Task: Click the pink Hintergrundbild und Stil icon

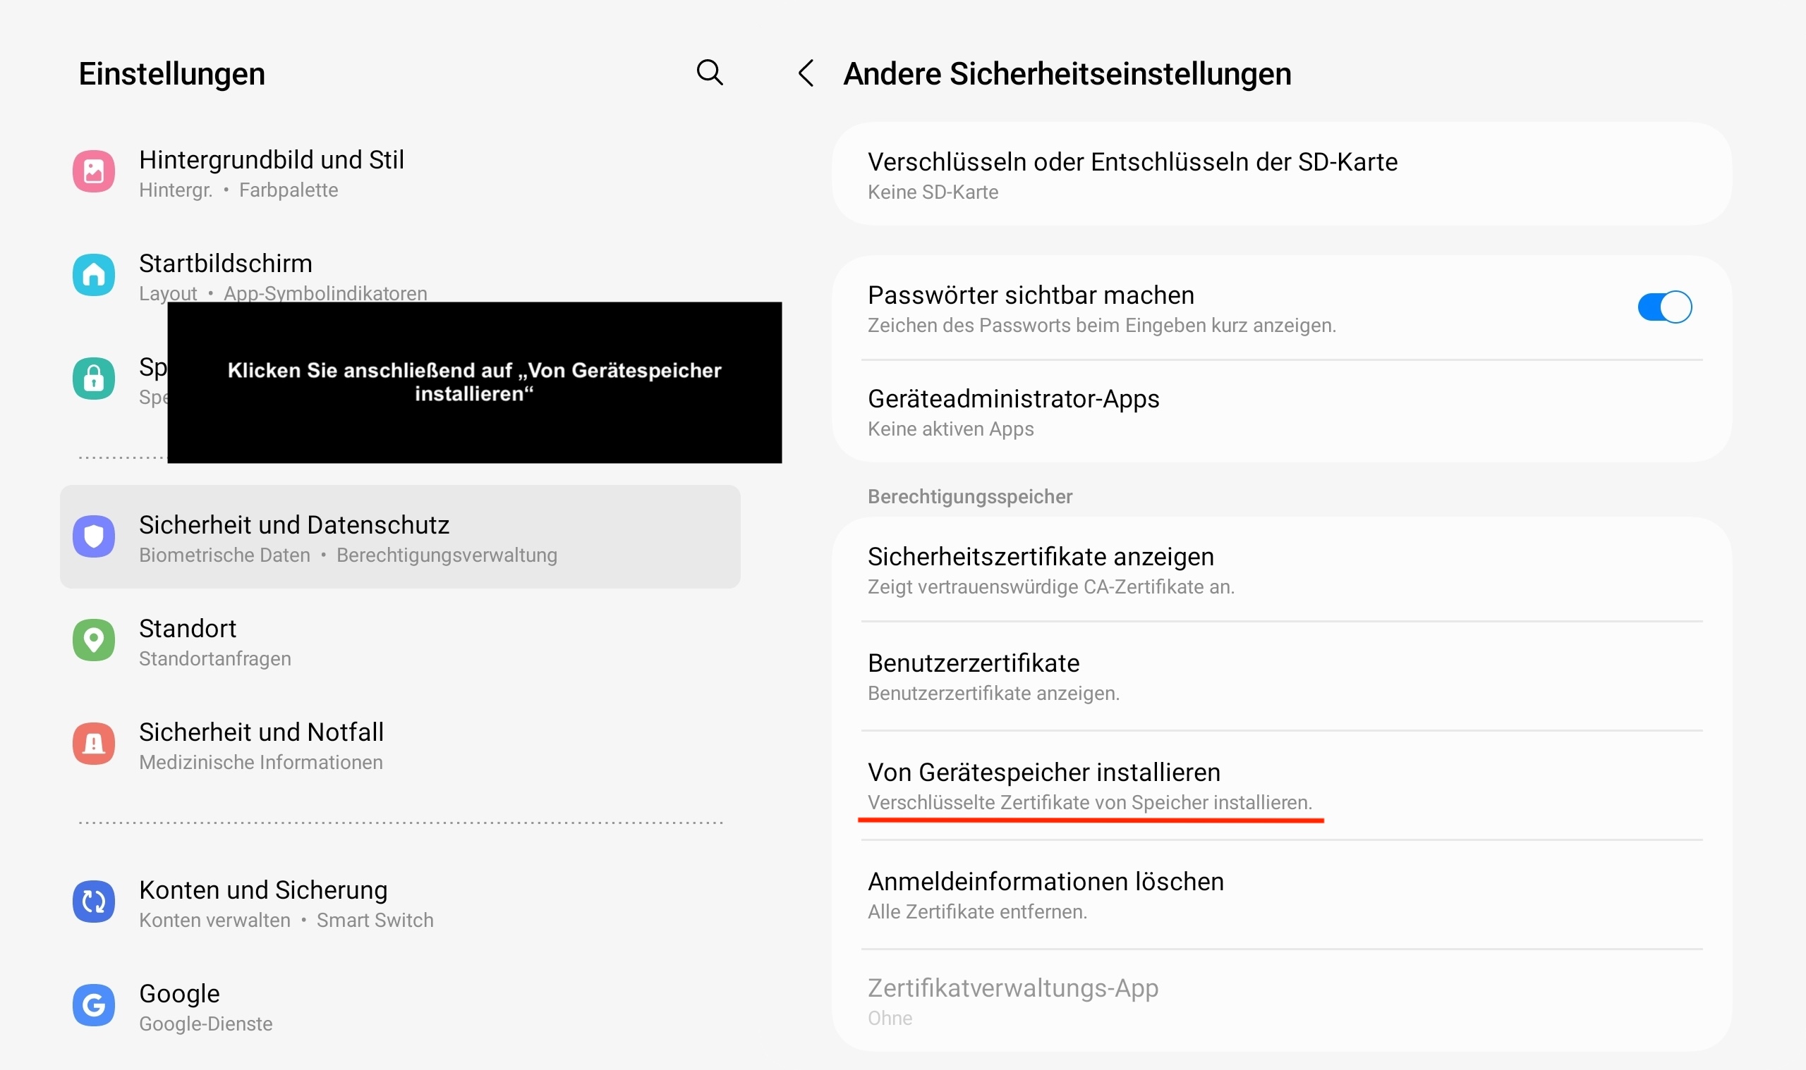Action: click(x=94, y=171)
